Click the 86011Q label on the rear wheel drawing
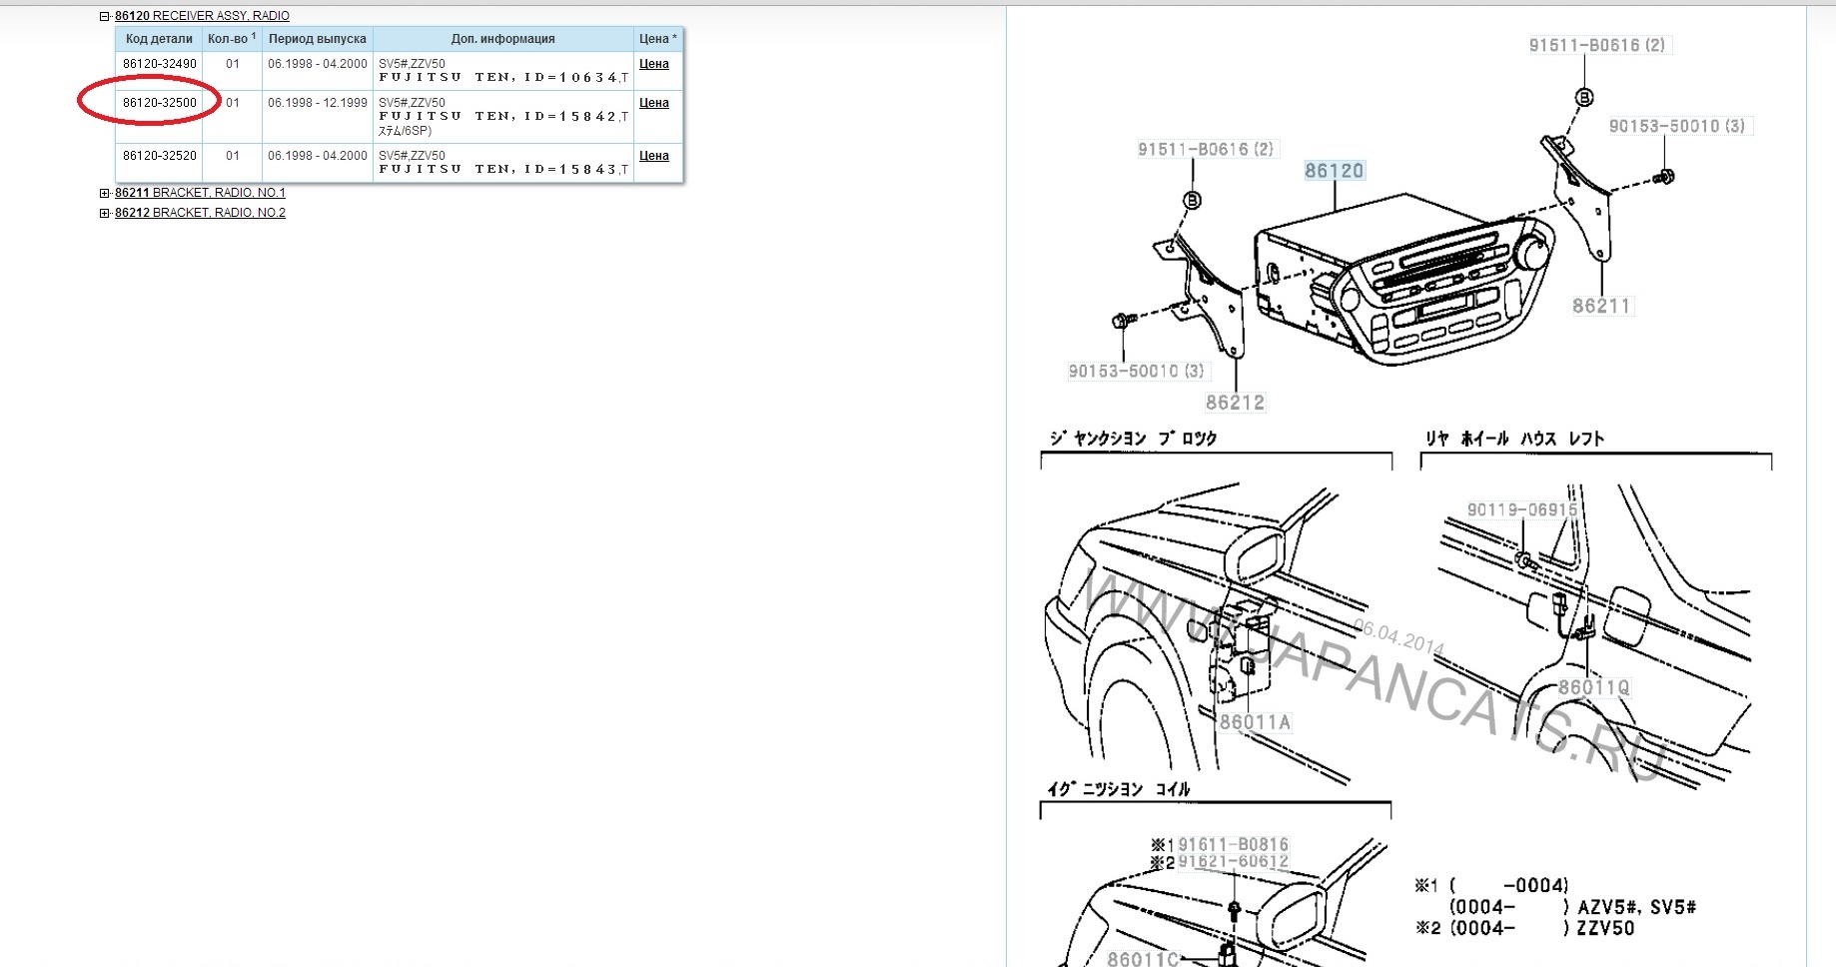This screenshot has width=1836, height=967. (1594, 687)
